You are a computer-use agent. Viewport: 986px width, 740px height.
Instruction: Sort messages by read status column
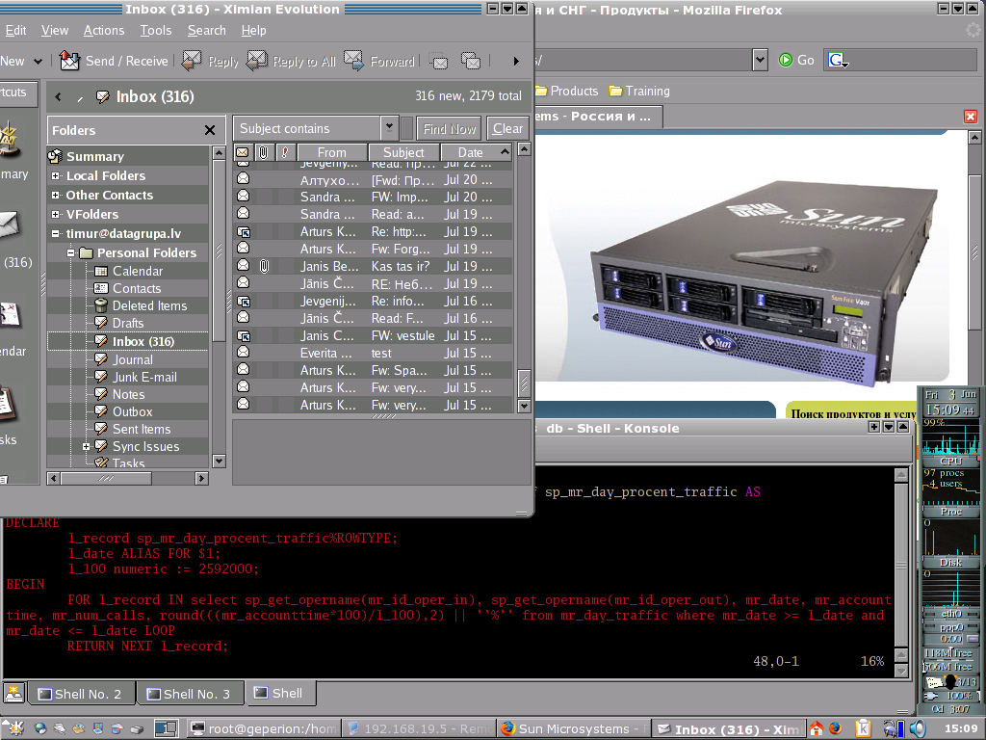(x=242, y=152)
